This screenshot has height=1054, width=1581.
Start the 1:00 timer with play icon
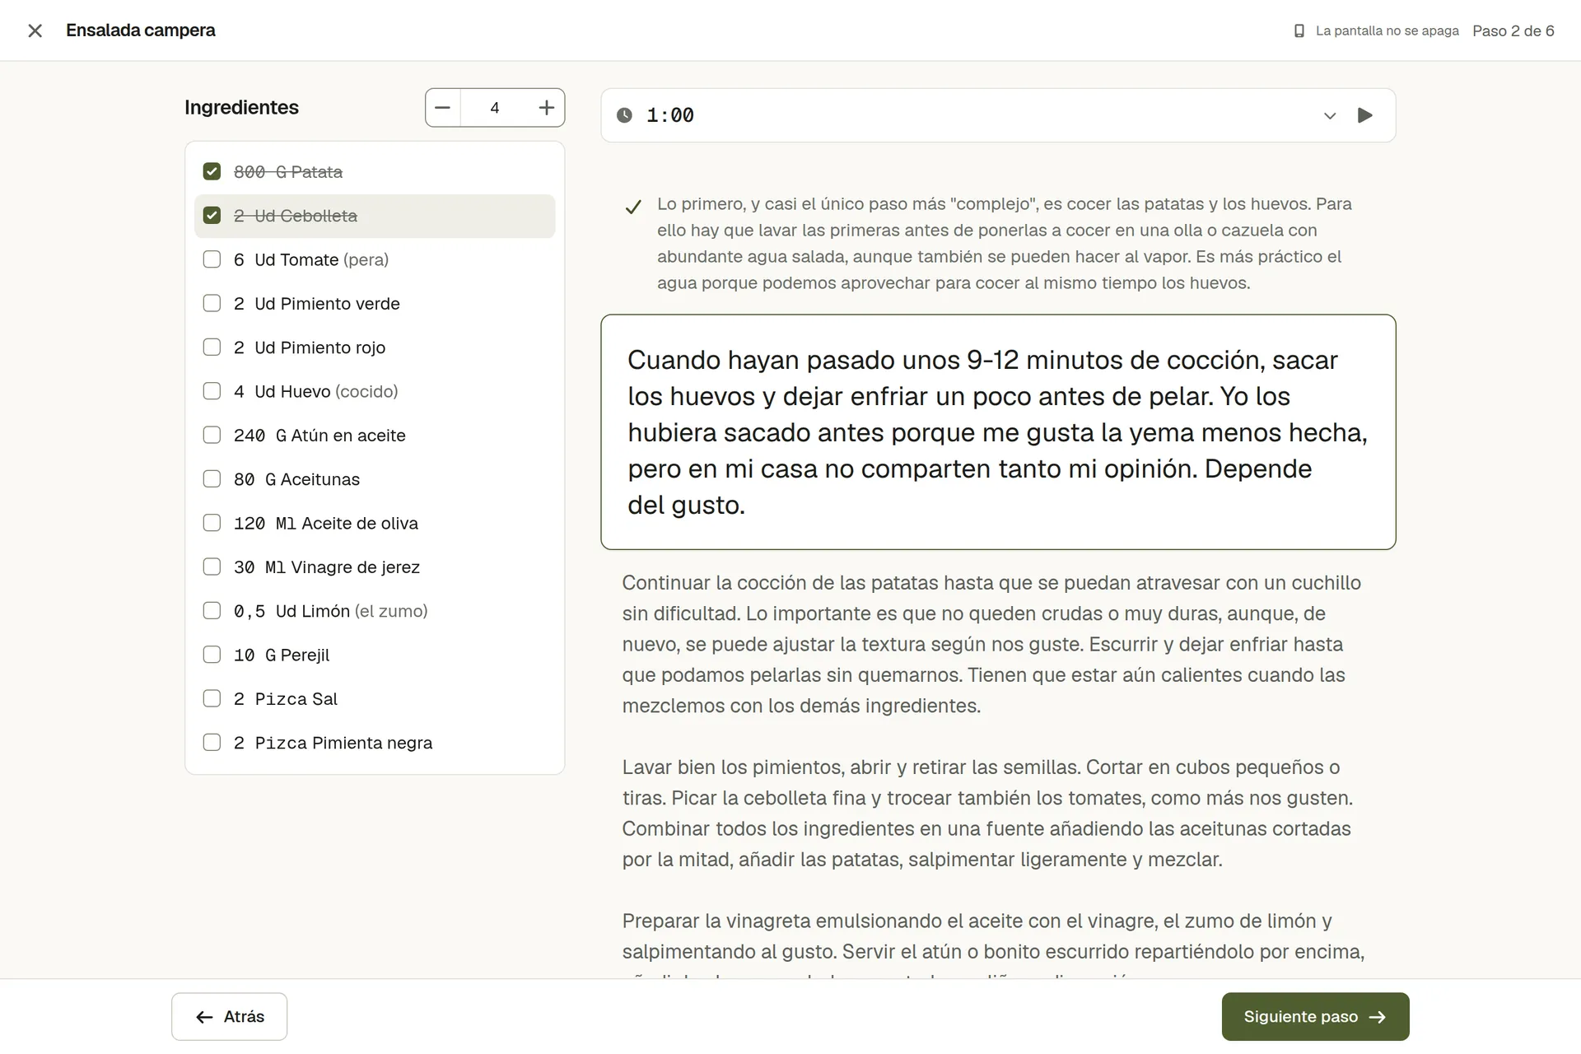coord(1364,115)
